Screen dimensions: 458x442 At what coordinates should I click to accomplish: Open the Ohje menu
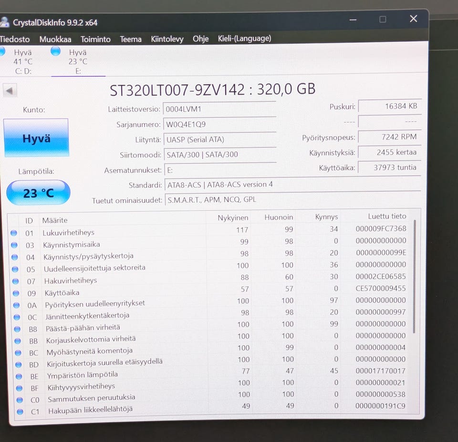pos(201,39)
